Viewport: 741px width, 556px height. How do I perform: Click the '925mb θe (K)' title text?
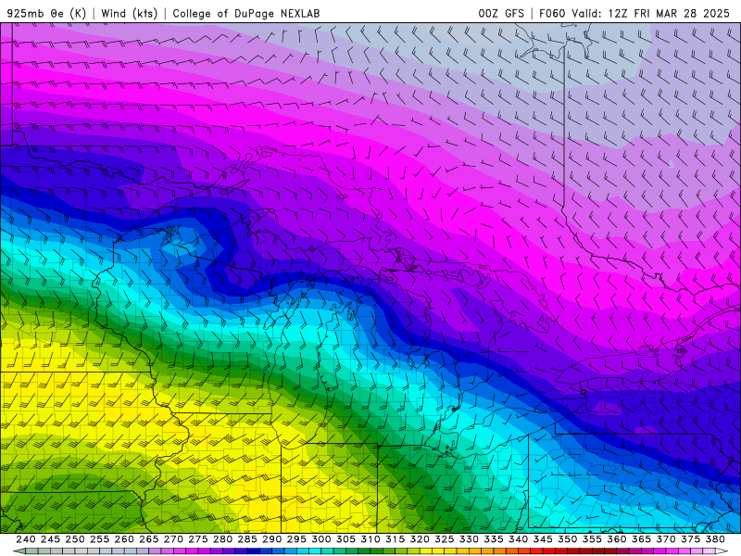click(47, 13)
